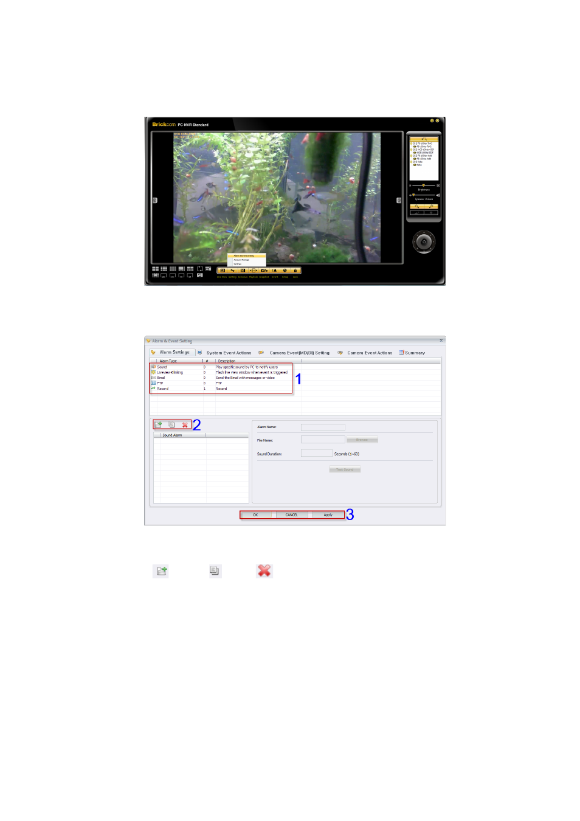Adjust the Speaker Volume slider
This screenshot has width=580, height=821.
424,195
